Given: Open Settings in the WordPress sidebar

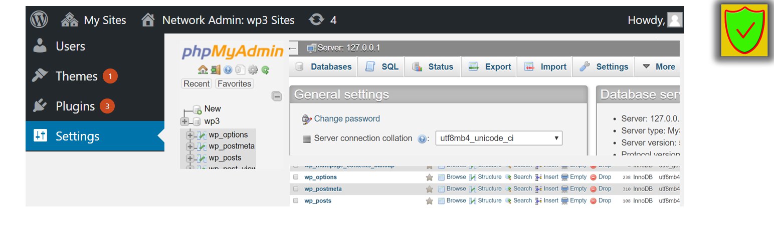Looking at the screenshot, I should click(x=77, y=136).
